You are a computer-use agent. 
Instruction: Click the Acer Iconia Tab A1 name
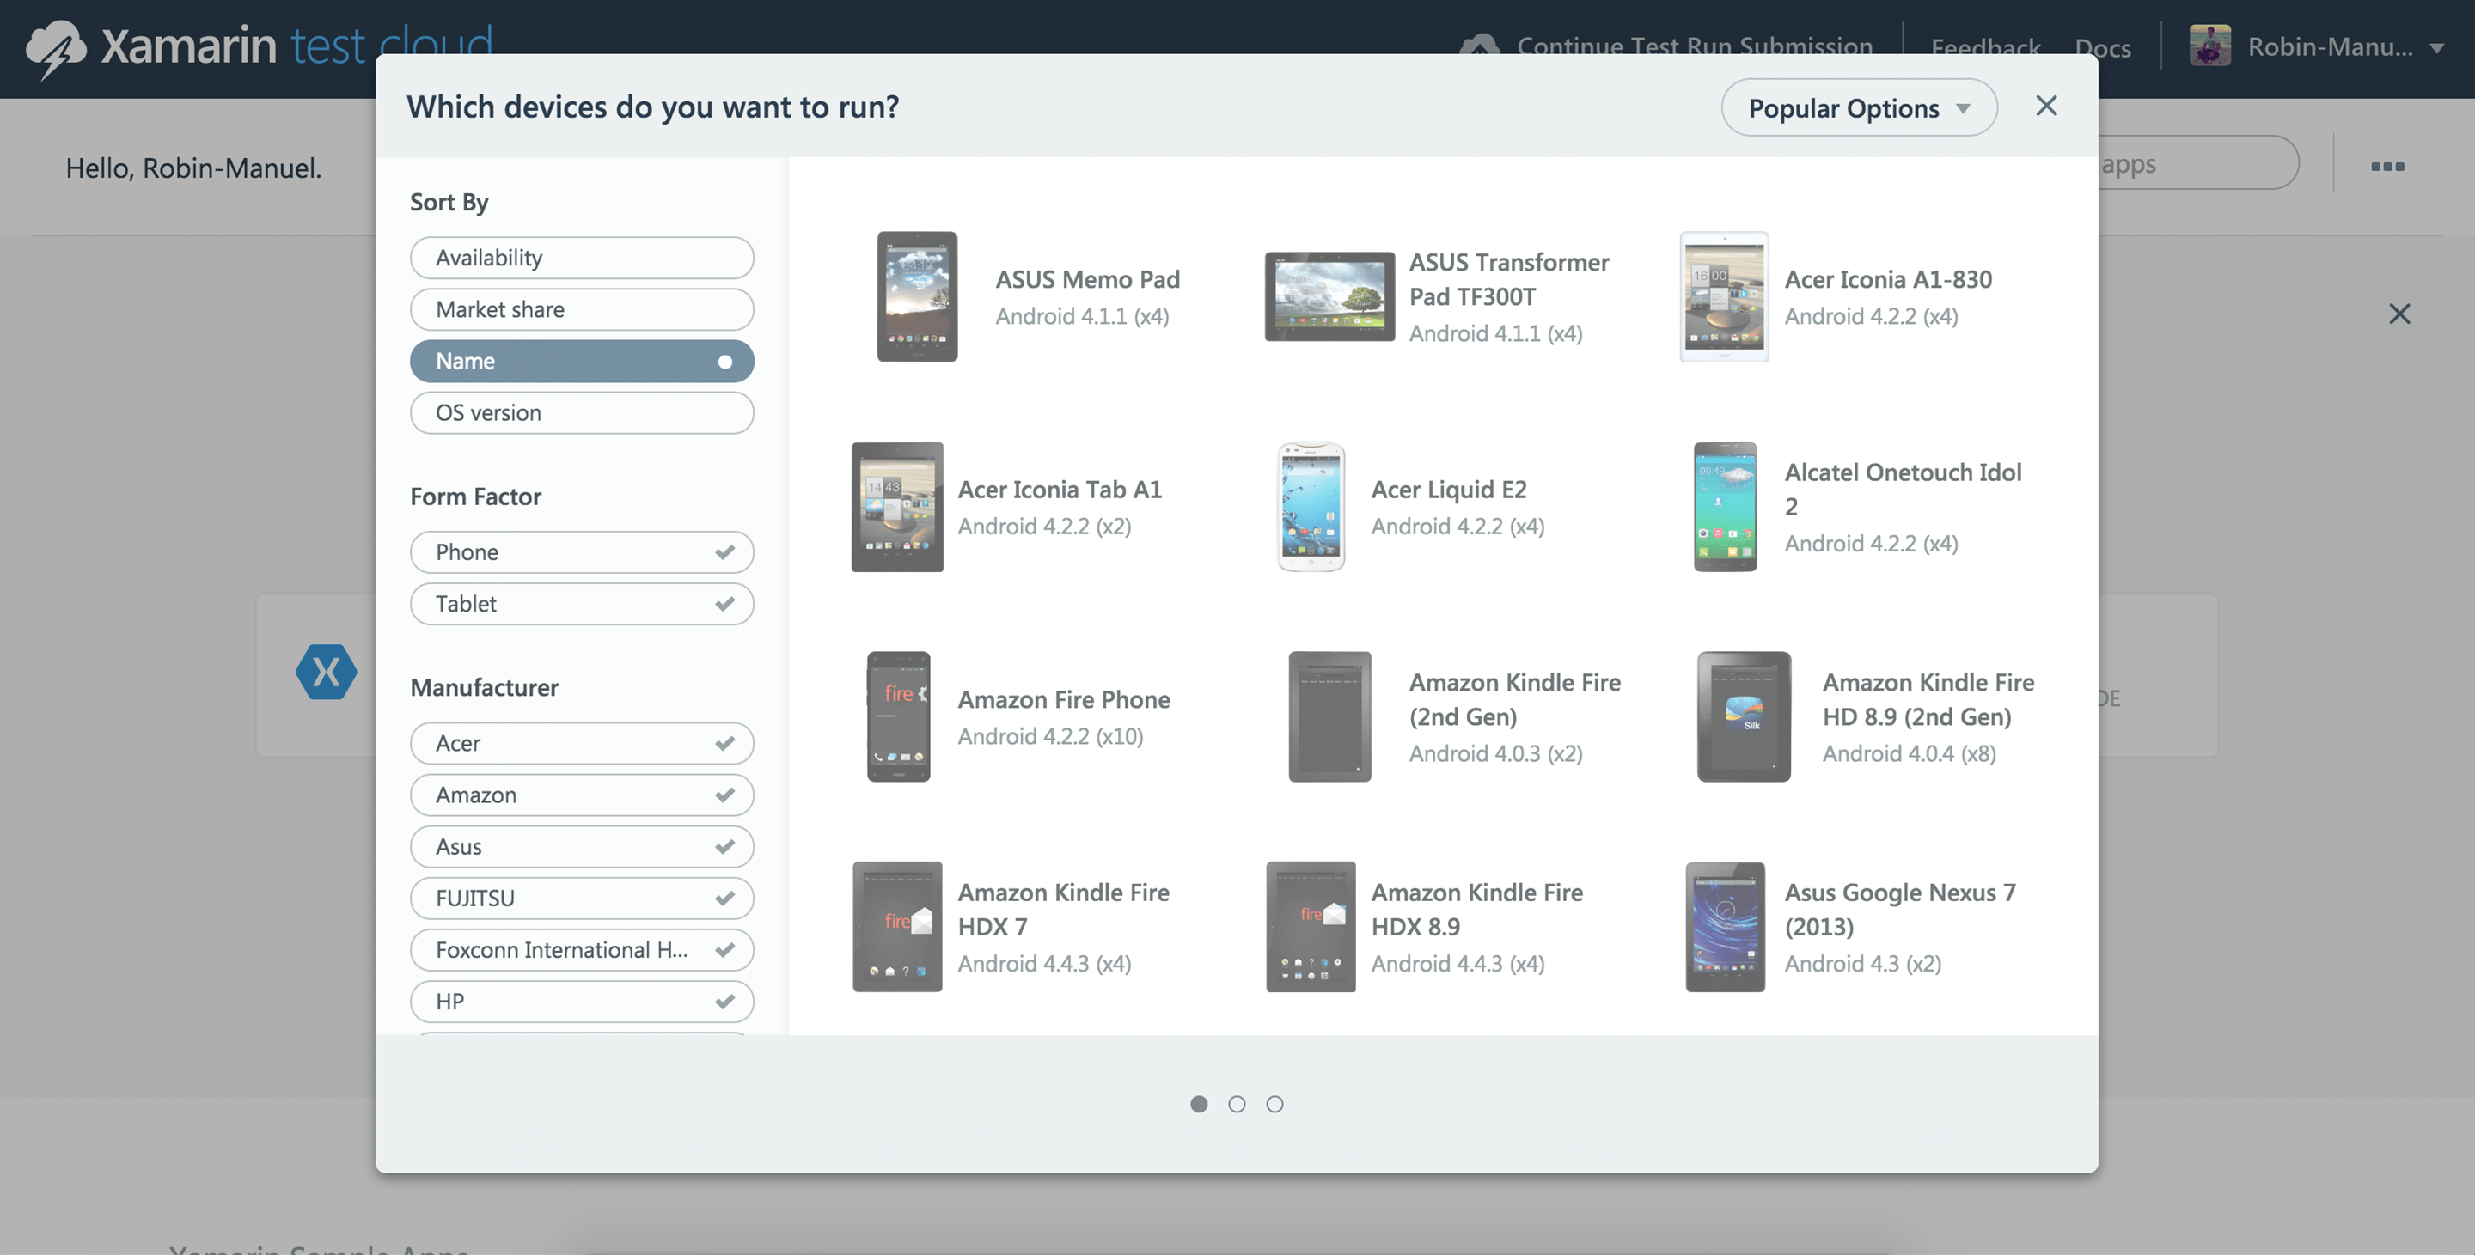tap(1060, 490)
